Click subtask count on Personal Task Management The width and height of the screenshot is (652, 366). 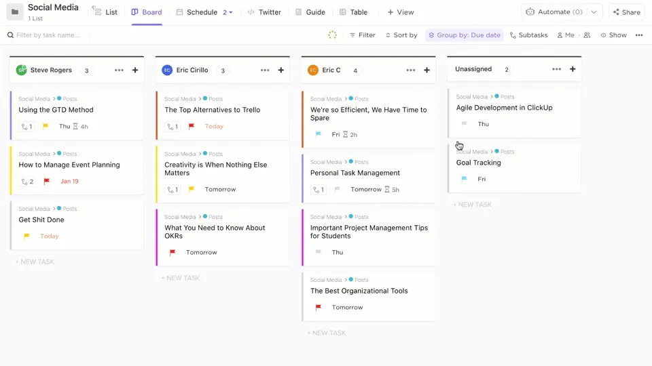click(319, 190)
